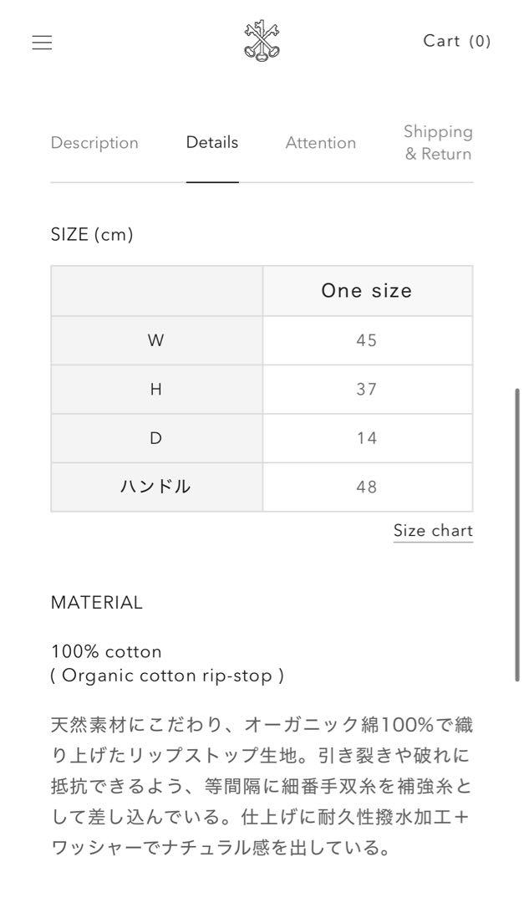Click the One size column header
Image resolution: width=524 pixels, height=903 pixels.
[x=368, y=291]
